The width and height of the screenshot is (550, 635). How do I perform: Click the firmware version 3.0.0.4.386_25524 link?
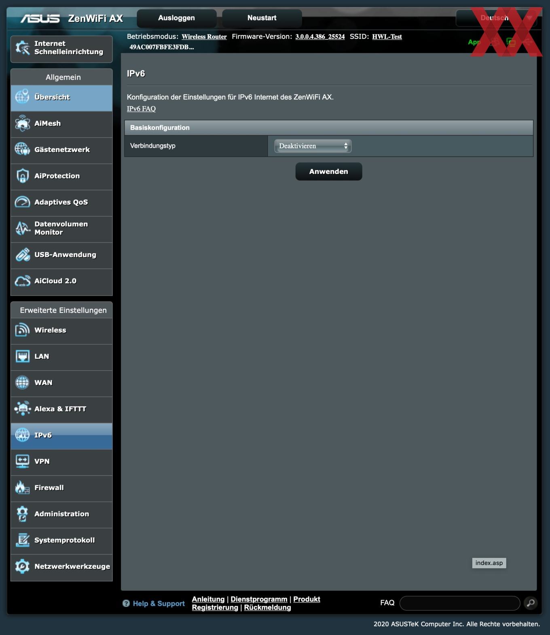320,37
